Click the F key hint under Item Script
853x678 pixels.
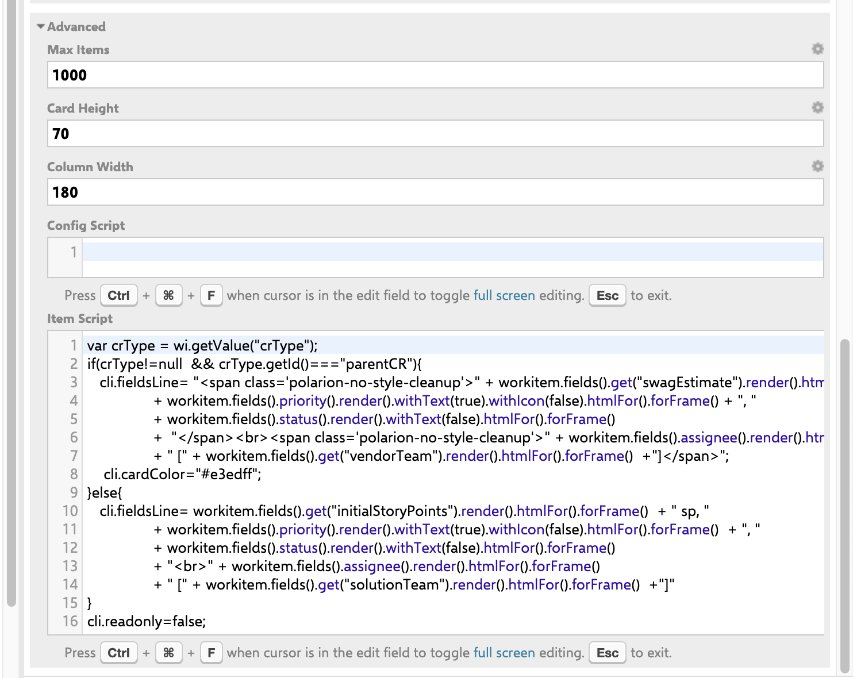[x=212, y=653]
